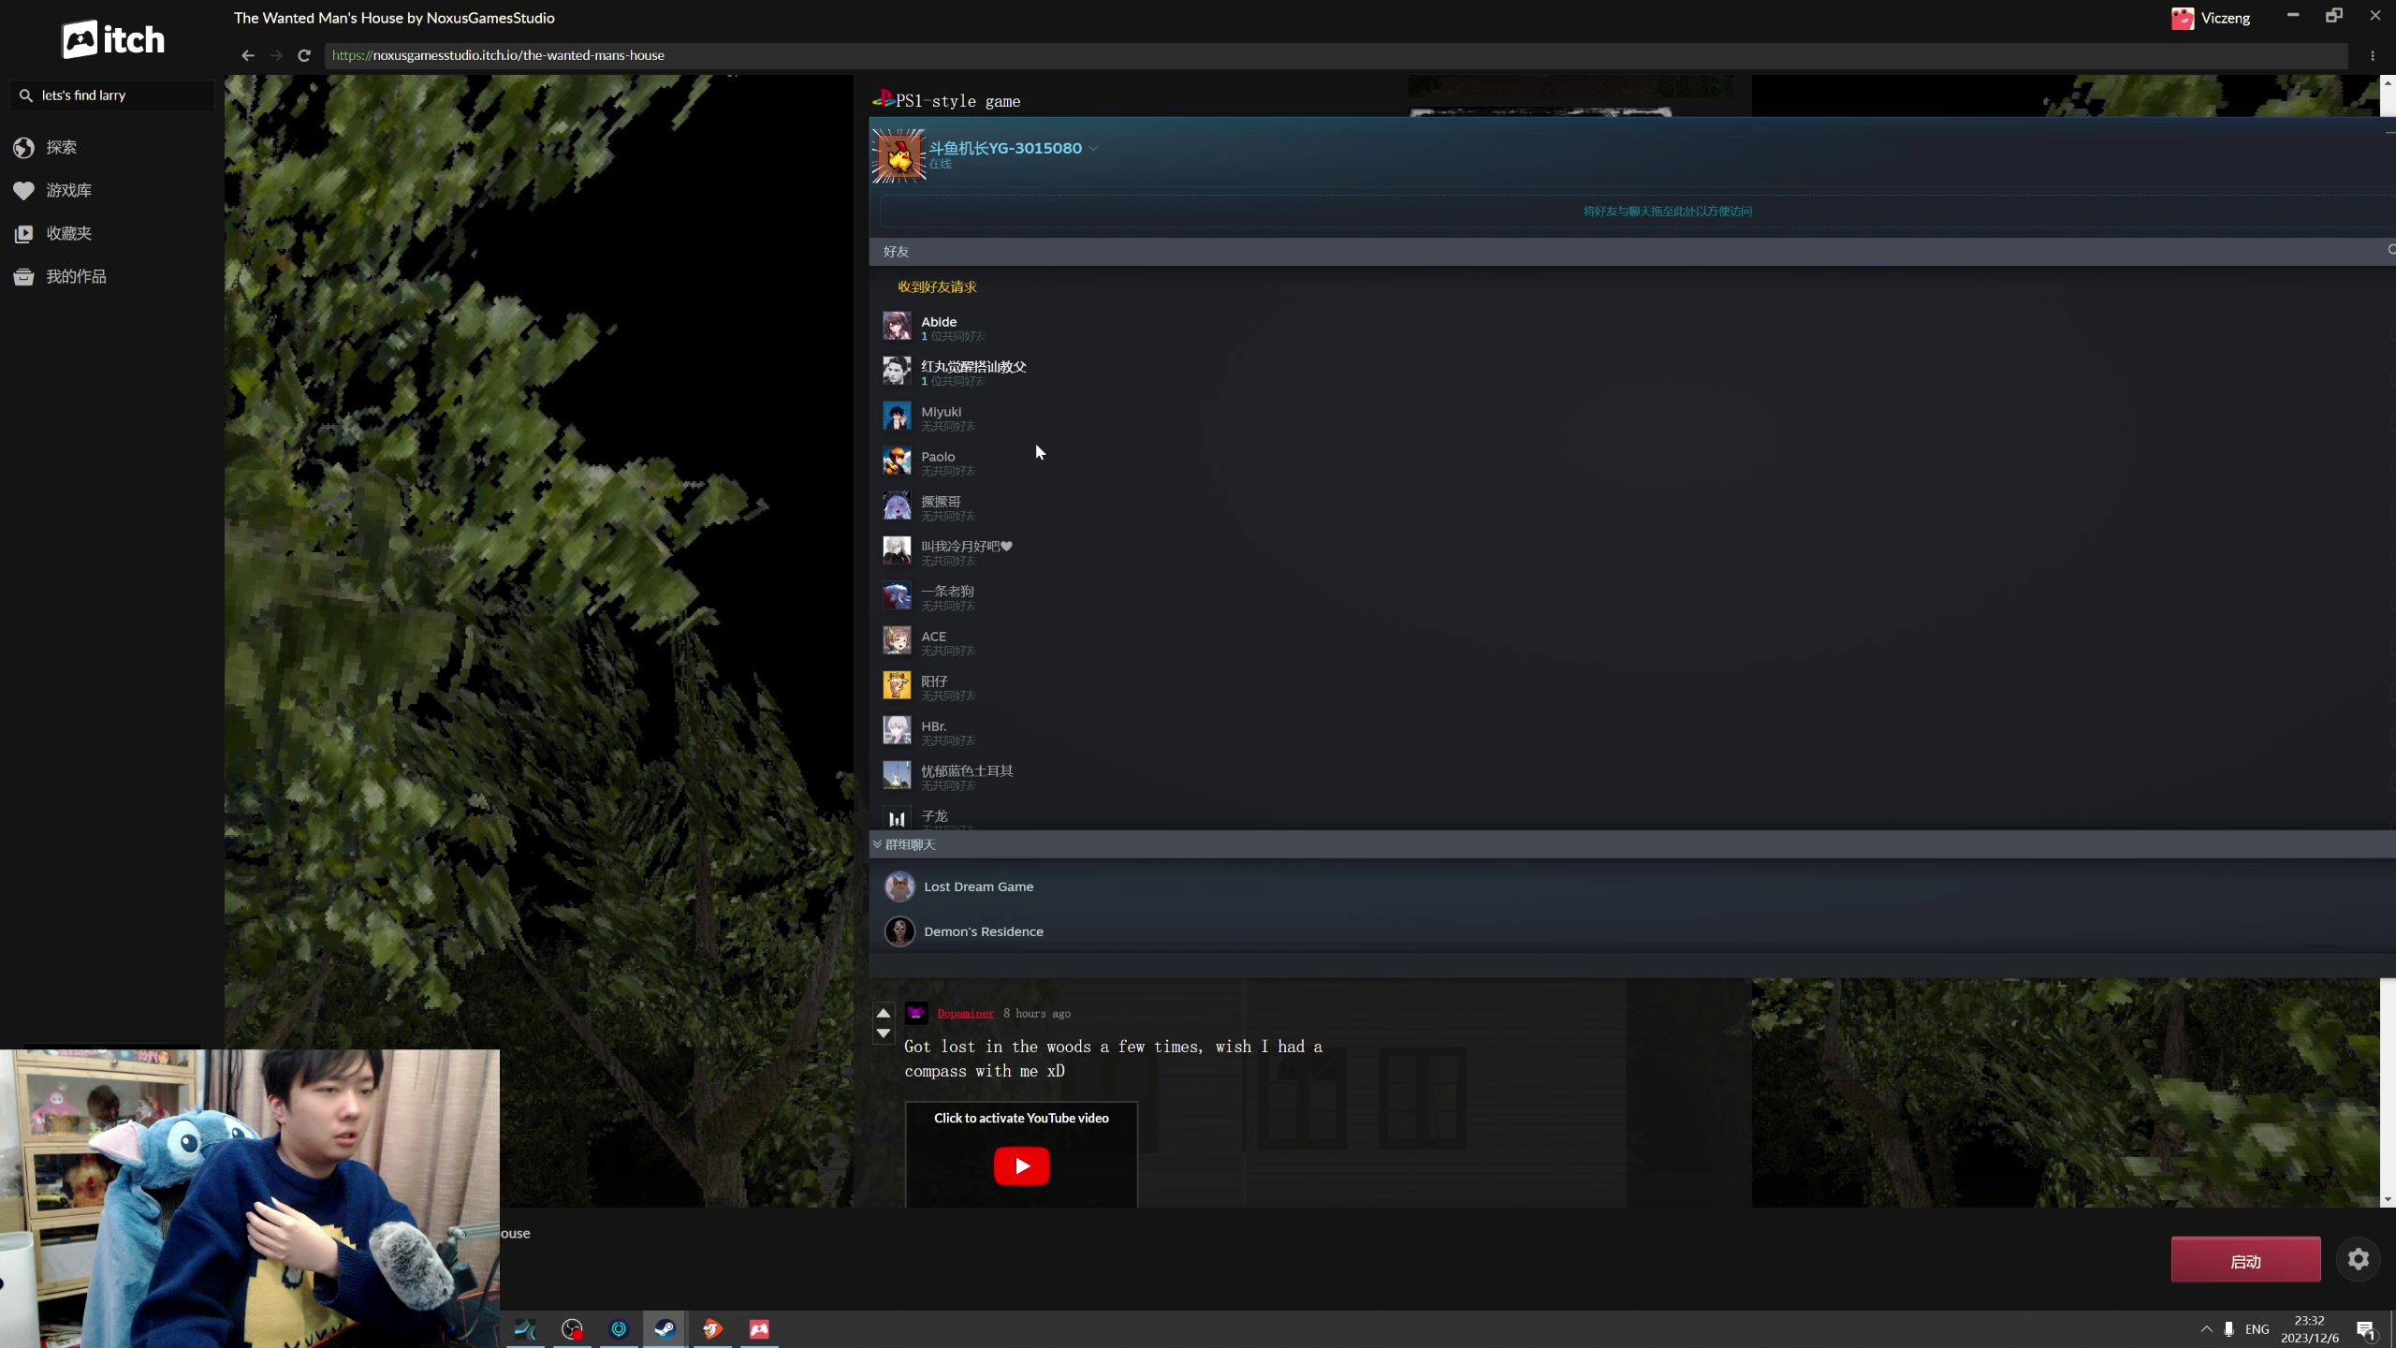Go to 游戏库 in sidebar
This screenshot has height=1348, width=2396.
pyautogui.click(x=68, y=190)
